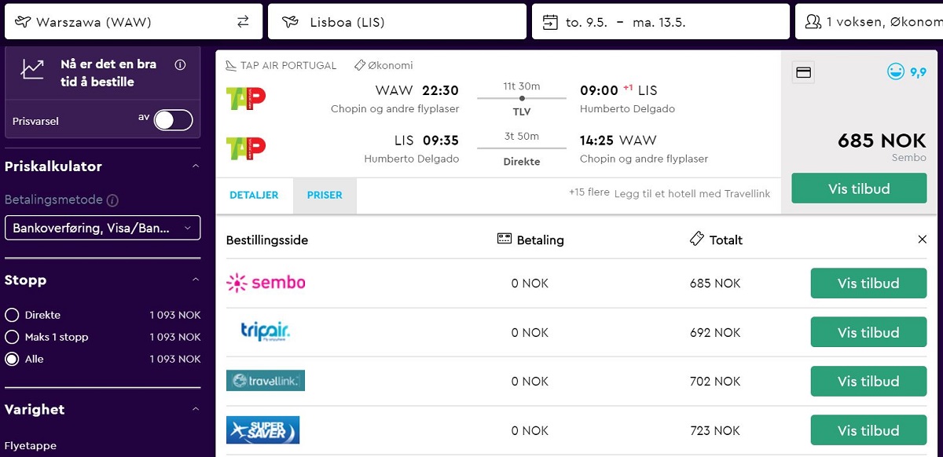Close the price list panel

[x=923, y=239]
